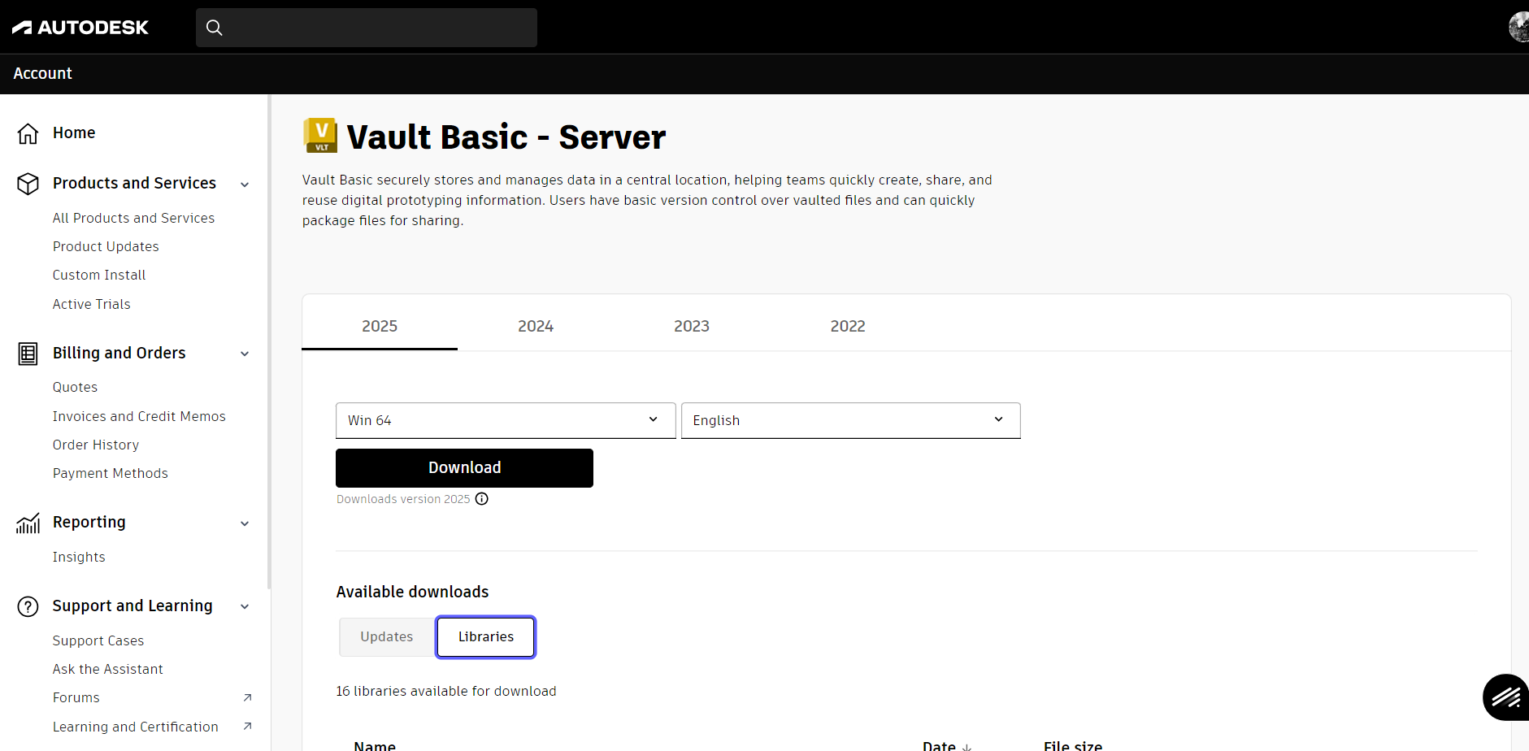
Task: Switch to the 2022 version tab
Action: [848, 326]
